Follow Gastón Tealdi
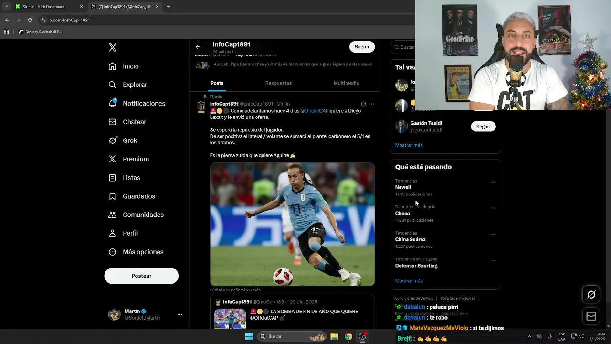This screenshot has width=611, height=344. coord(483,127)
